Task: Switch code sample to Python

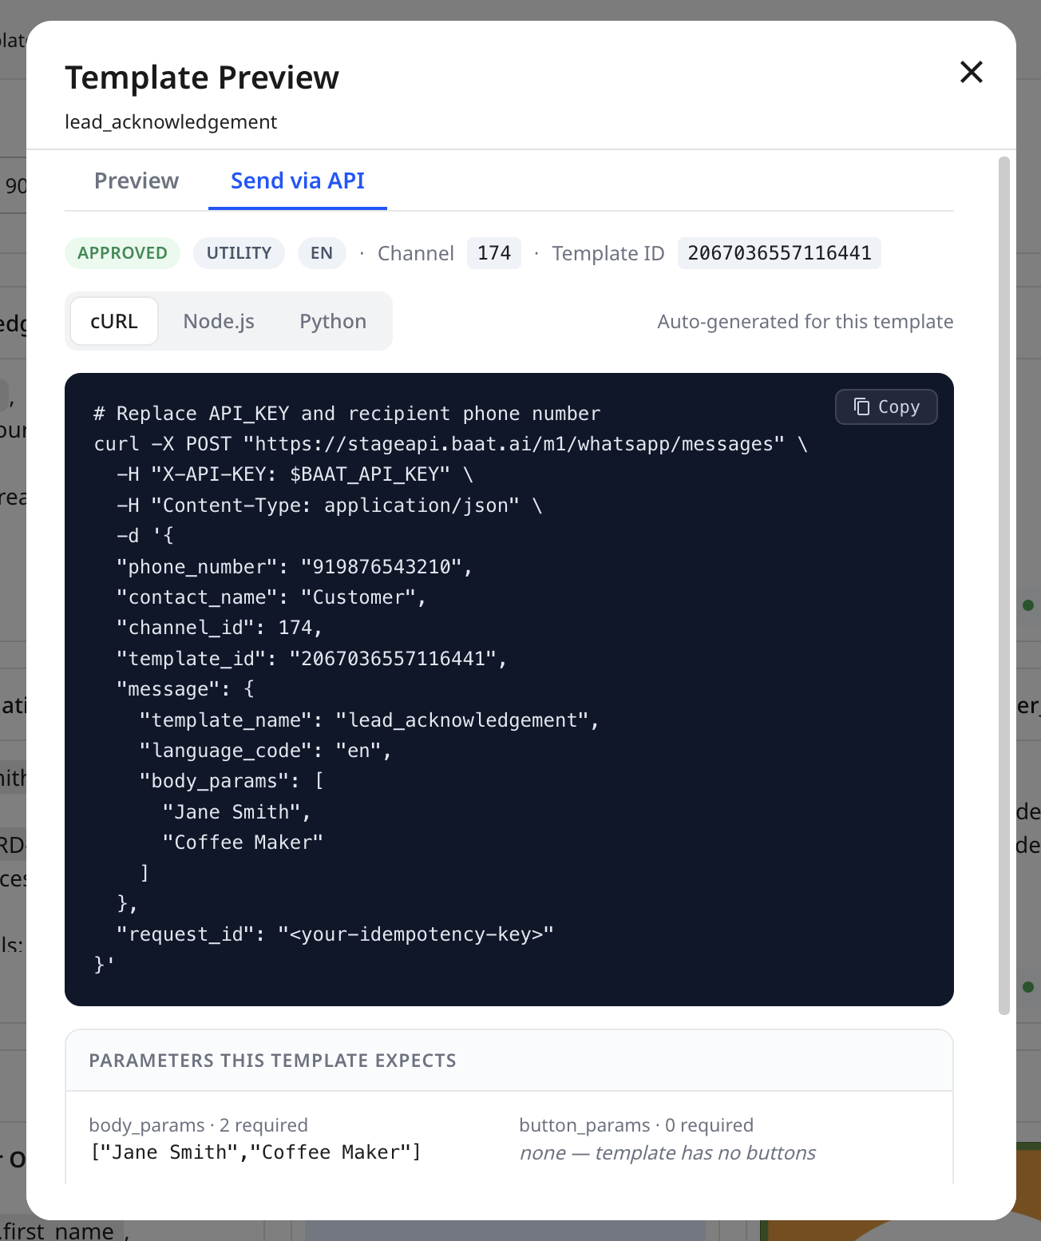Action: tap(333, 321)
